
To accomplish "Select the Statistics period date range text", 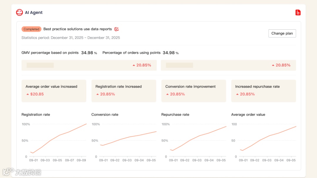I will (x=70, y=38).
